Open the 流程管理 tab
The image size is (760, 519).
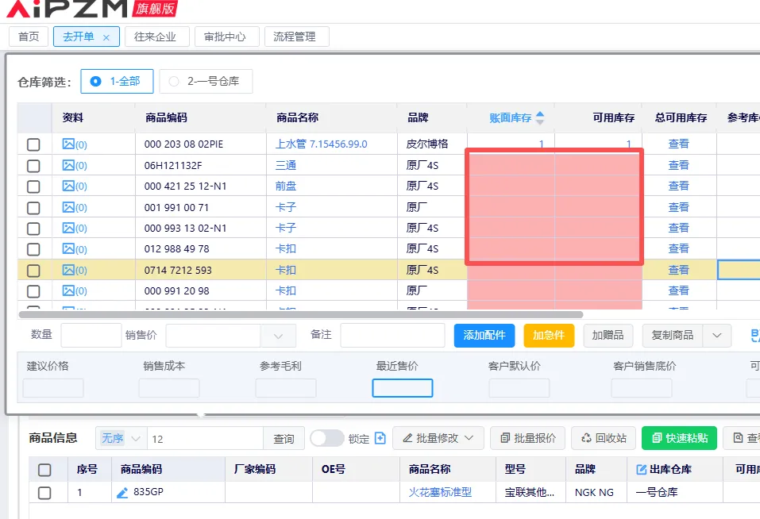(297, 37)
